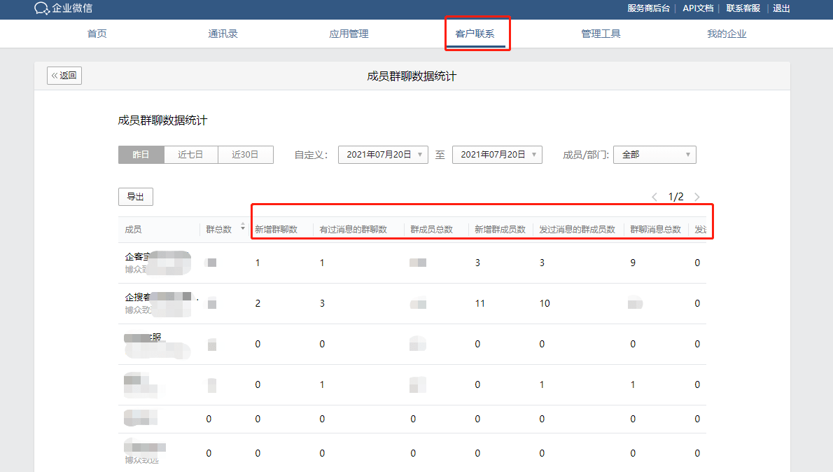Screen dimensions: 833x472
Task: Click the 企业微信 logo icon
Action: 42,8
